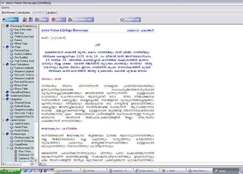Screen dimensions: 243x174
Task: Click the Locate button
Action: [10, 19]
